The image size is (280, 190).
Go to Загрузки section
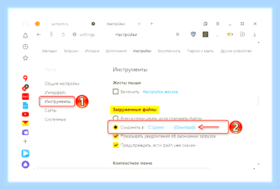[71, 51]
